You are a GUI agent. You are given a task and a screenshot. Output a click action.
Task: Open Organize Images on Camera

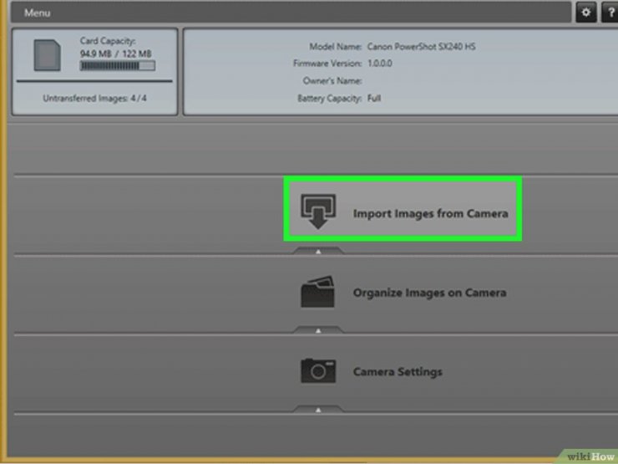429,293
